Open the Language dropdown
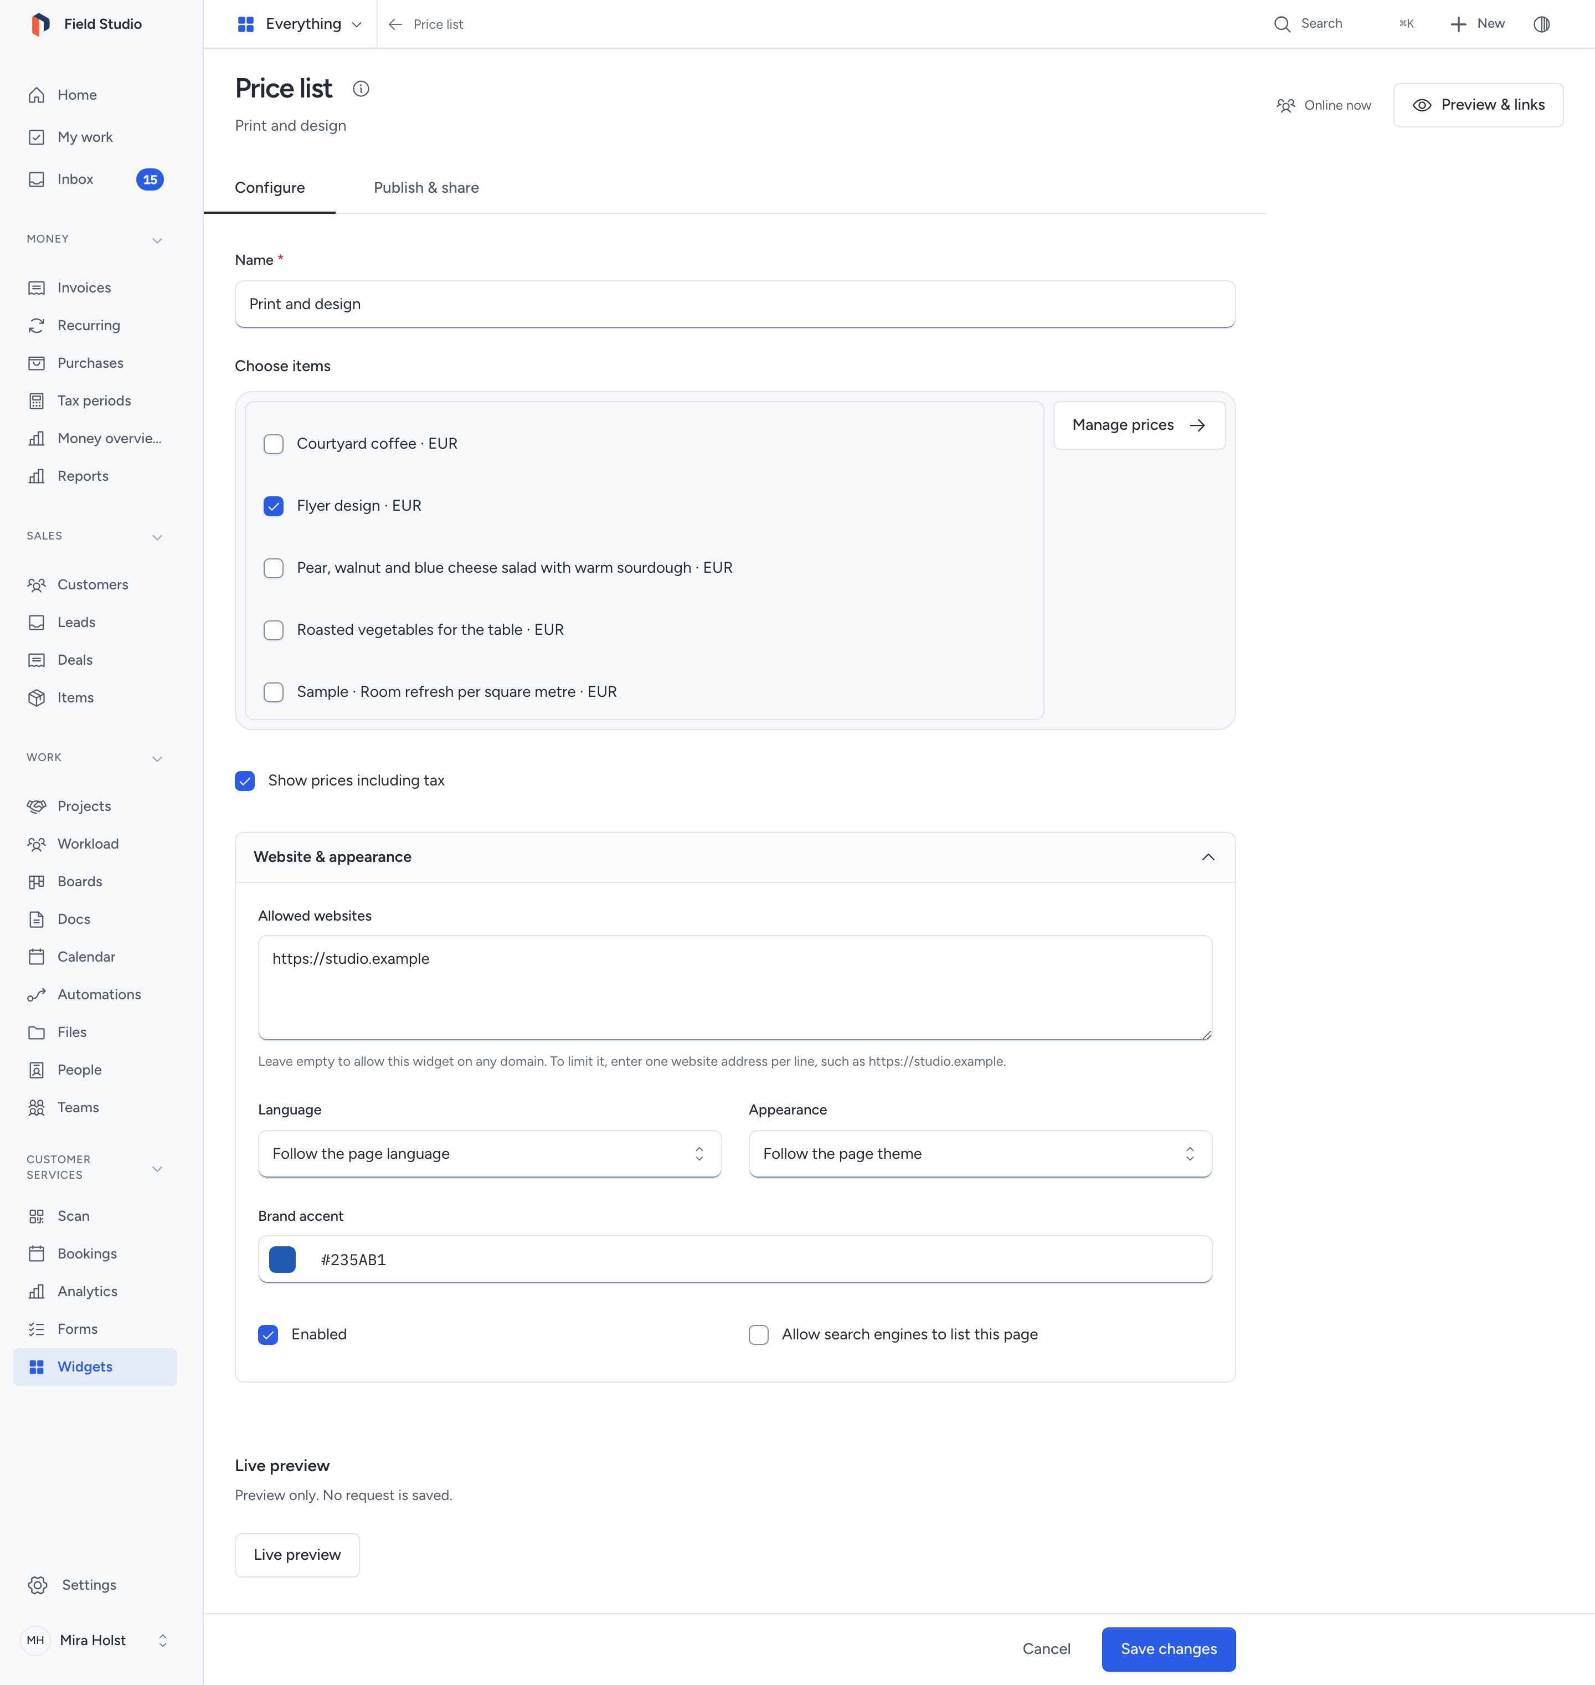Image resolution: width=1595 pixels, height=1685 pixels. [x=490, y=1154]
